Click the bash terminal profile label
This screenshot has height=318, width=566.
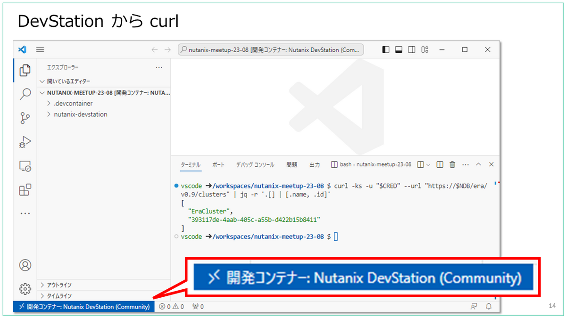(x=371, y=165)
